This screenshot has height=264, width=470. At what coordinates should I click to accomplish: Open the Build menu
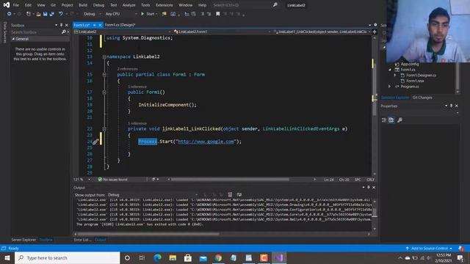coord(83,5)
